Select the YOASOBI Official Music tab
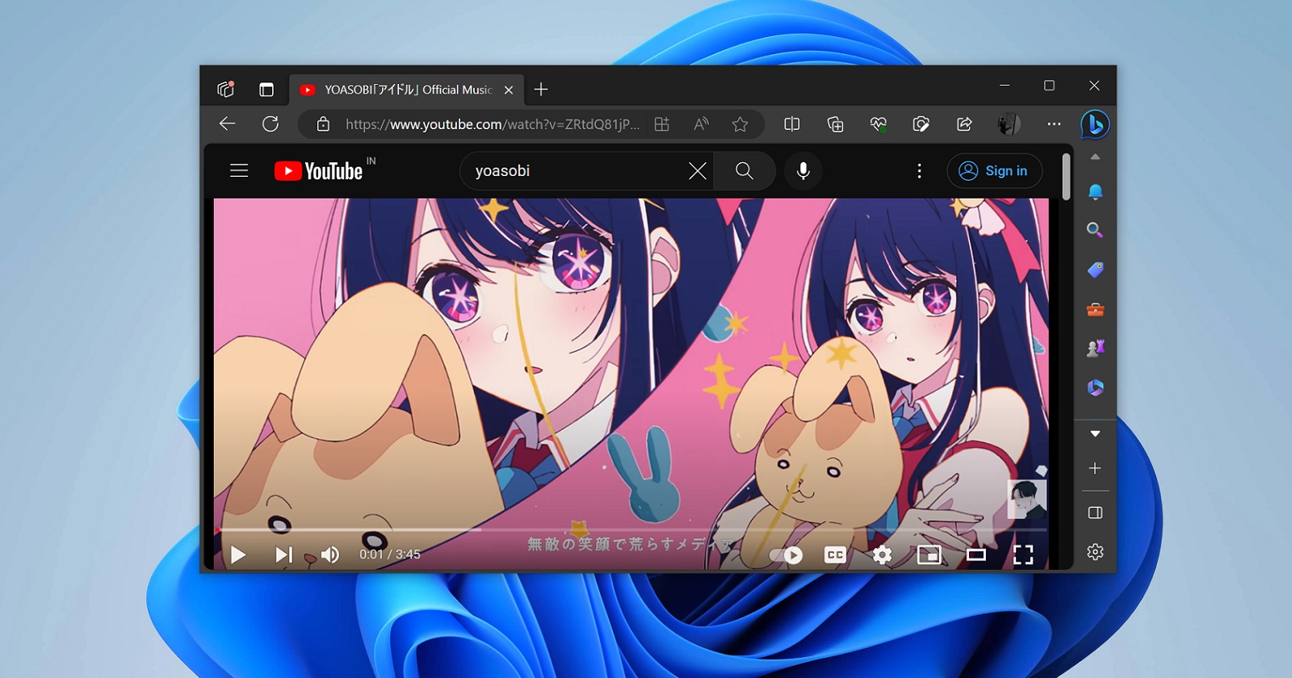This screenshot has height=678, width=1292. click(x=407, y=90)
